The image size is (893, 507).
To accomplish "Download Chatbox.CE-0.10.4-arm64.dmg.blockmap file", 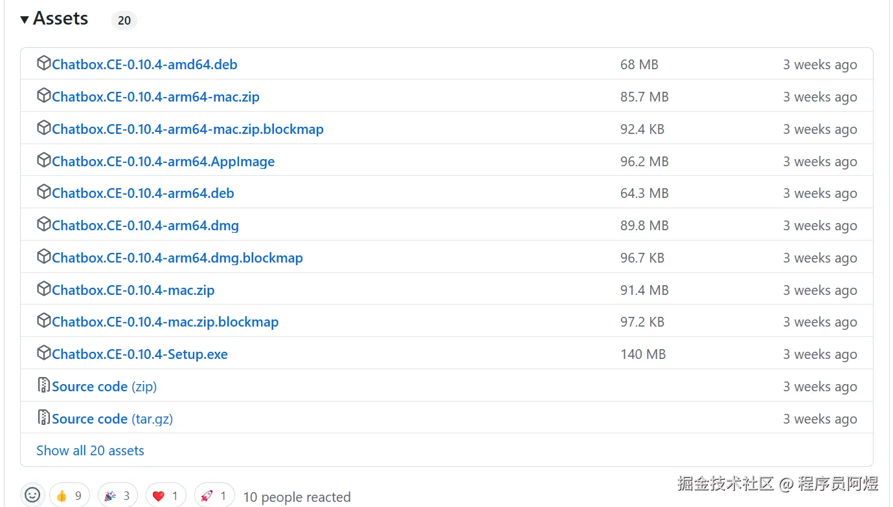I will (x=177, y=258).
